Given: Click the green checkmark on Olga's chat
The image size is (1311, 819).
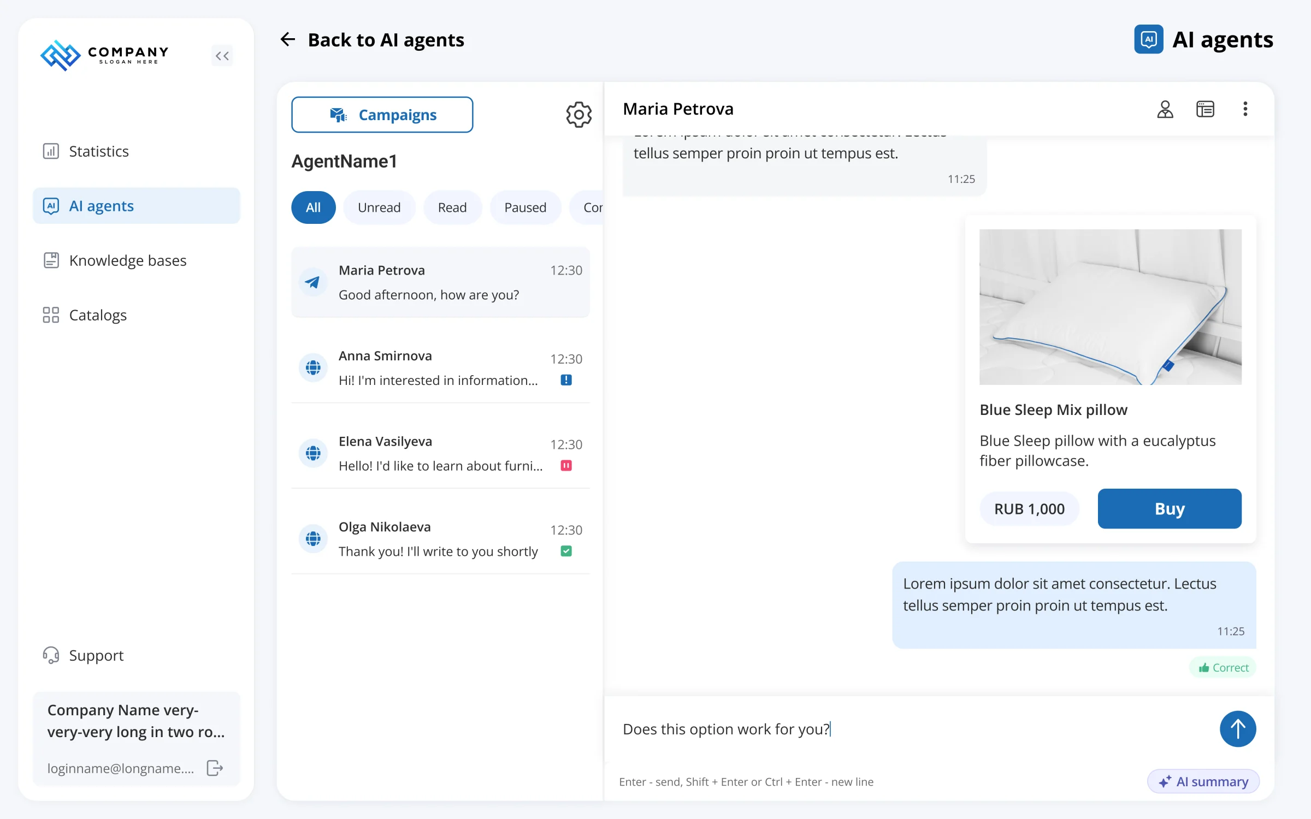Looking at the screenshot, I should tap(566, 551).
